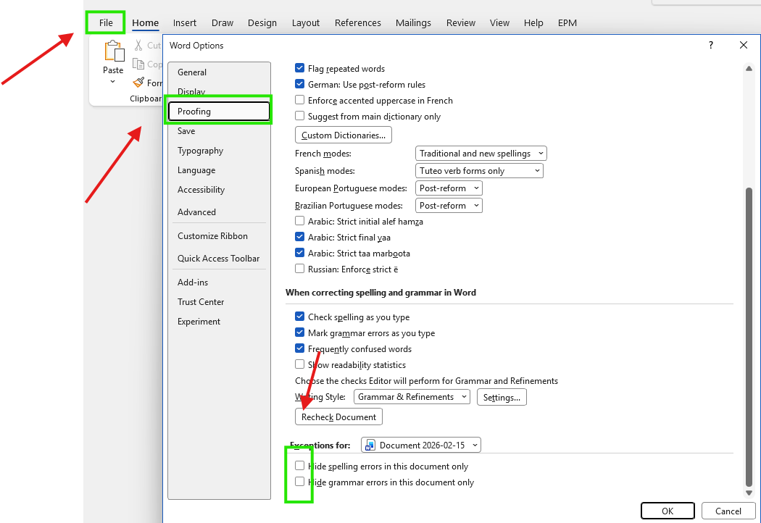The width and height of the screenshot is (761, 523).
Task: Uncheck Arabic: Strict taa marboota
Action: 299,253
